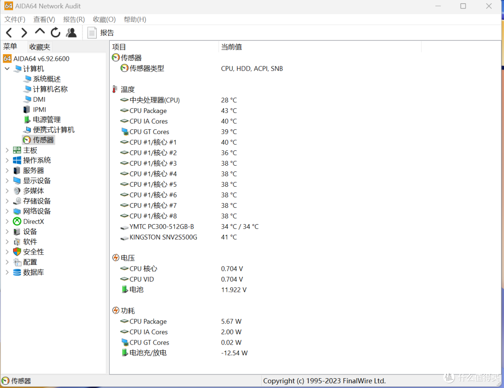This screenshot has width=504, height=388.
Task: Click the 主板 motherboard icon
Action: coord(17,150)
